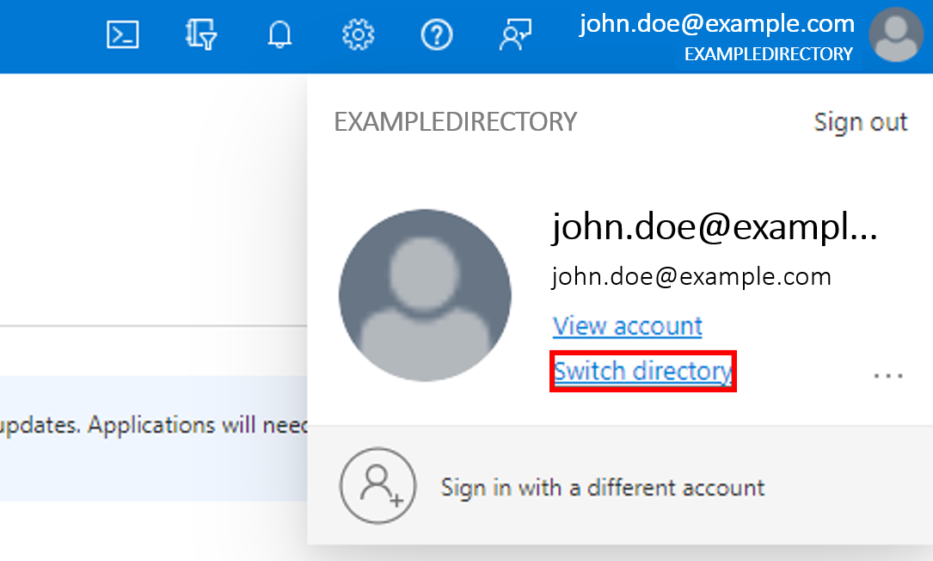The width and height of the screenshot is (933, 561).
Task: Click Sign out
Action: tap(861, 121)
